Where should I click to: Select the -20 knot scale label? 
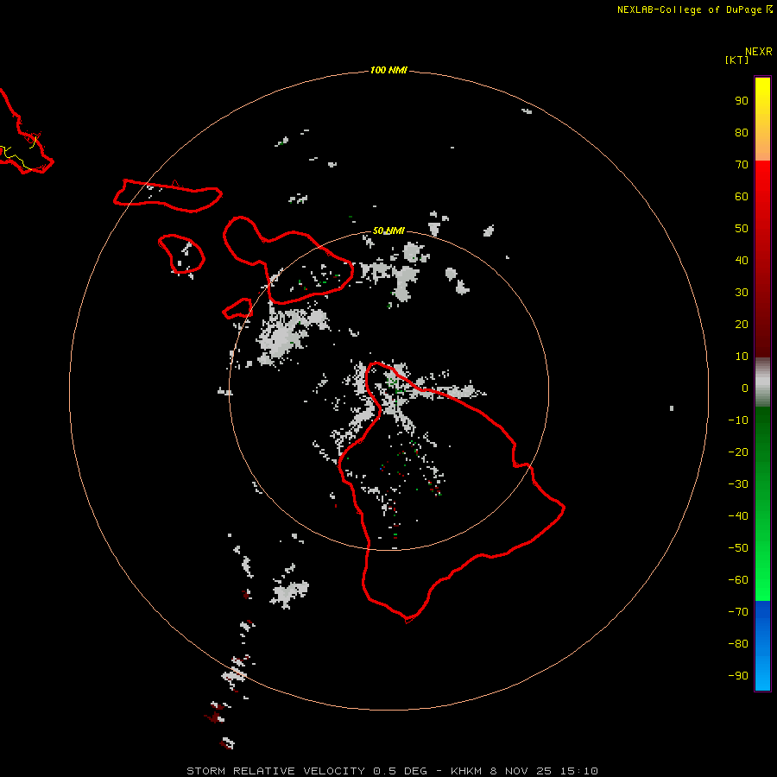tap(738, 452)
